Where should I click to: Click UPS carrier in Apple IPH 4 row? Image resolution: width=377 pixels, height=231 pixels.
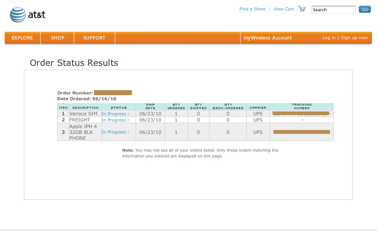(x=258, y=132)
